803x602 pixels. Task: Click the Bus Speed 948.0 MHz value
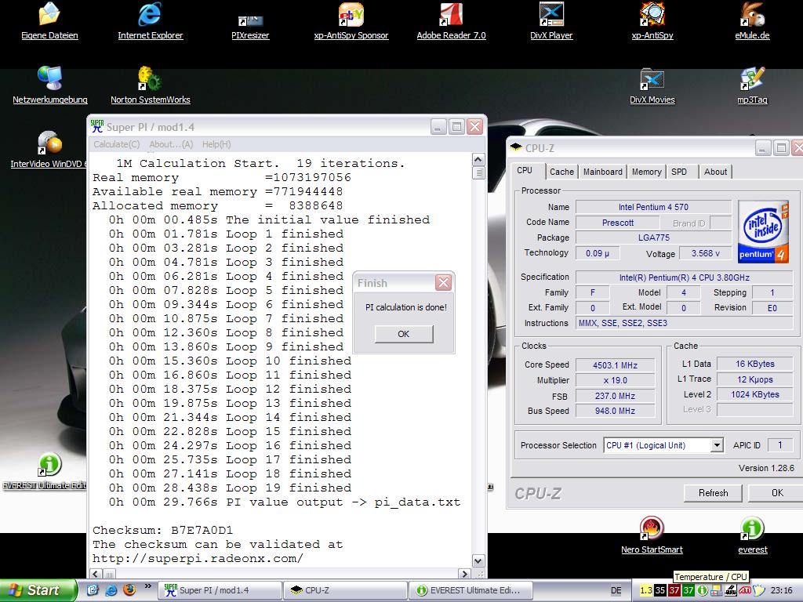[615, 411]
